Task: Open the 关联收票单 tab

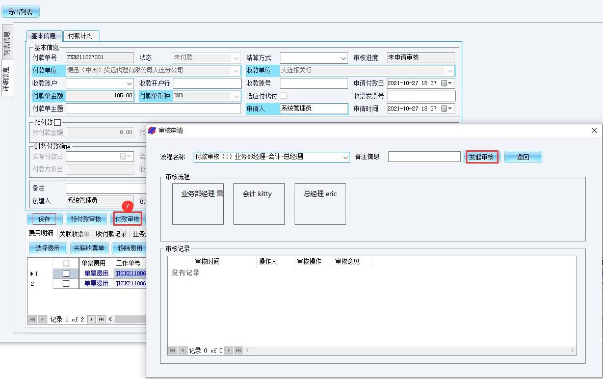Action: tap(74, 234)
